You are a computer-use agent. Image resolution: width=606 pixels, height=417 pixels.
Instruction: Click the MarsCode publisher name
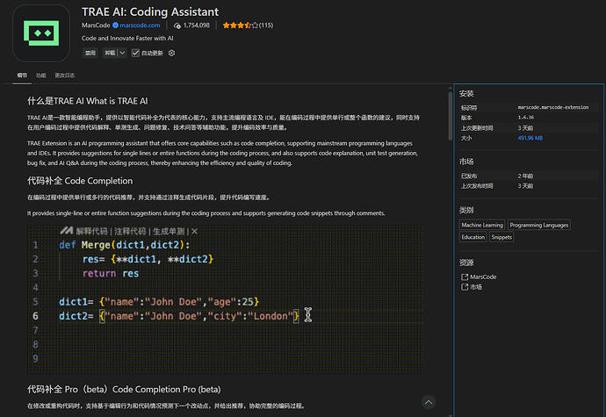[x=96, y=25]
